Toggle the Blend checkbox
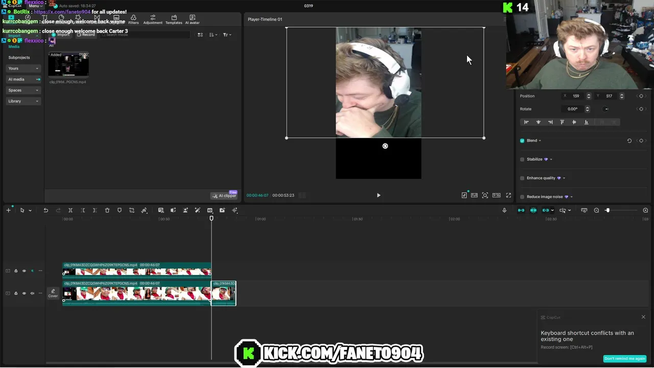The image size is (654, 368). [x=522, y=141]
